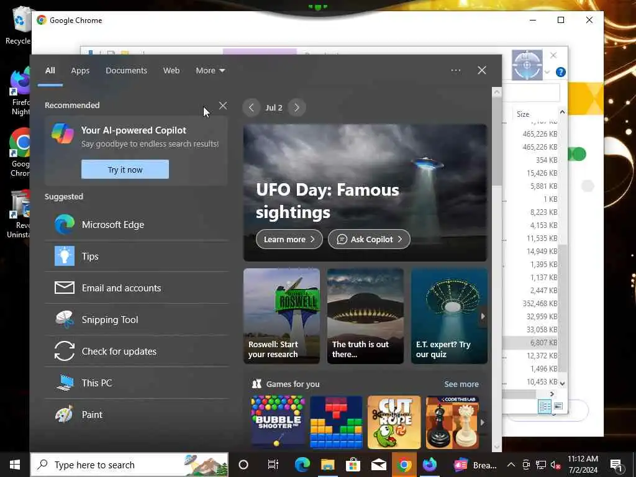Image resolution: width=636 pixels, height=477 pixels.
Task: Click the crosshair target icon in background window
Action: [x=527, y=65]
